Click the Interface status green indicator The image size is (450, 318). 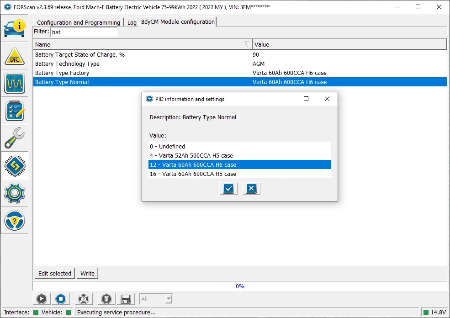36,312
